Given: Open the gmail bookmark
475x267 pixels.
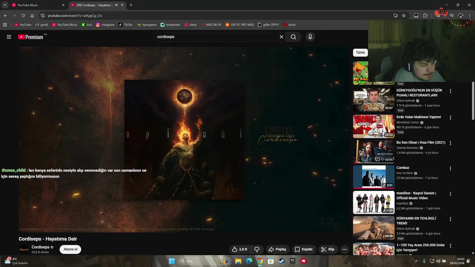Looking at the screenshot, I should point(42,24).
